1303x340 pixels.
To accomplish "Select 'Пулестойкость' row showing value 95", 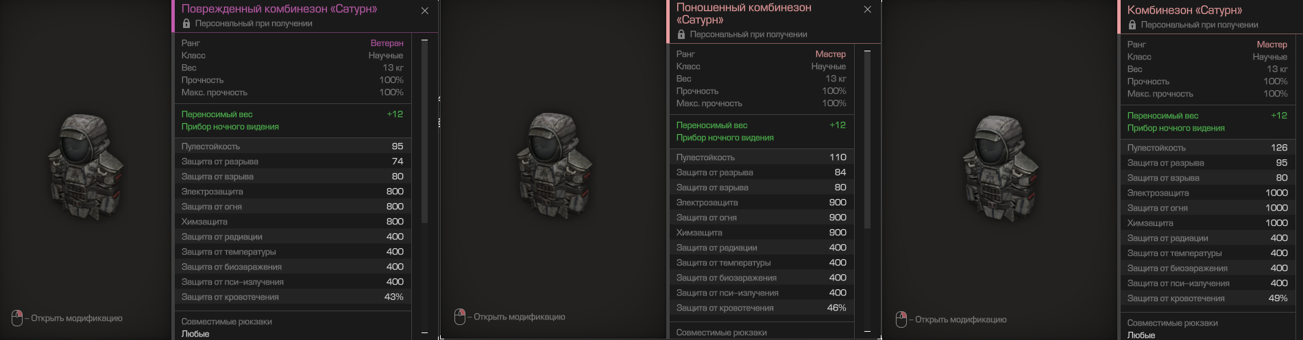I will [293, 146].
